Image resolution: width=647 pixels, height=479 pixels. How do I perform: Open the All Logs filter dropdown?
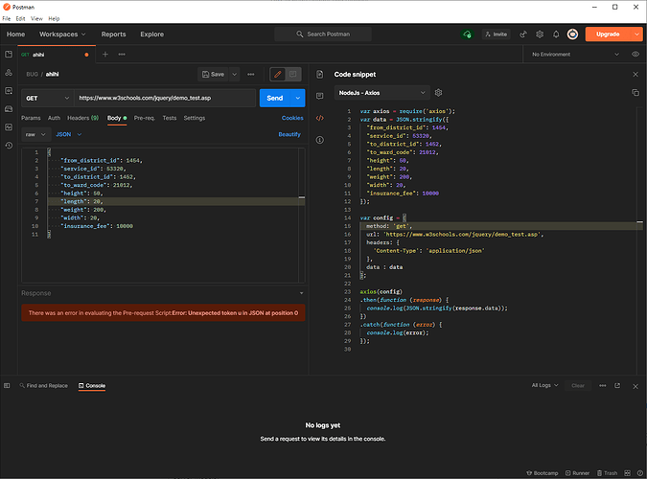pyautogui.click(x=545, y=385)
